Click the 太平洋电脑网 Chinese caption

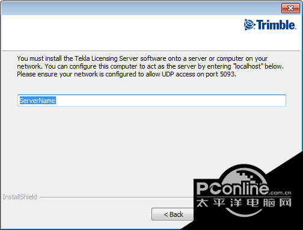coord(243,203)
